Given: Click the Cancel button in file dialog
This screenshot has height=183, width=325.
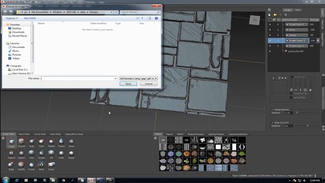Looking at the screenshot, I should coord(149,84).
